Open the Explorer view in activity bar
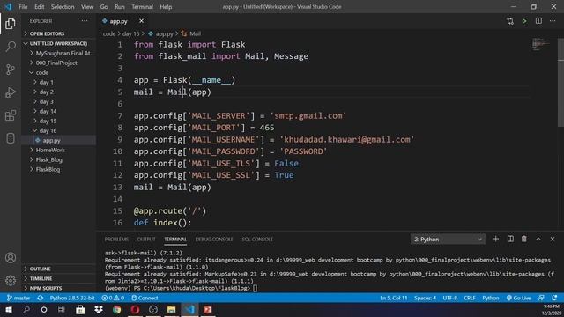 (x=11, y=24)
